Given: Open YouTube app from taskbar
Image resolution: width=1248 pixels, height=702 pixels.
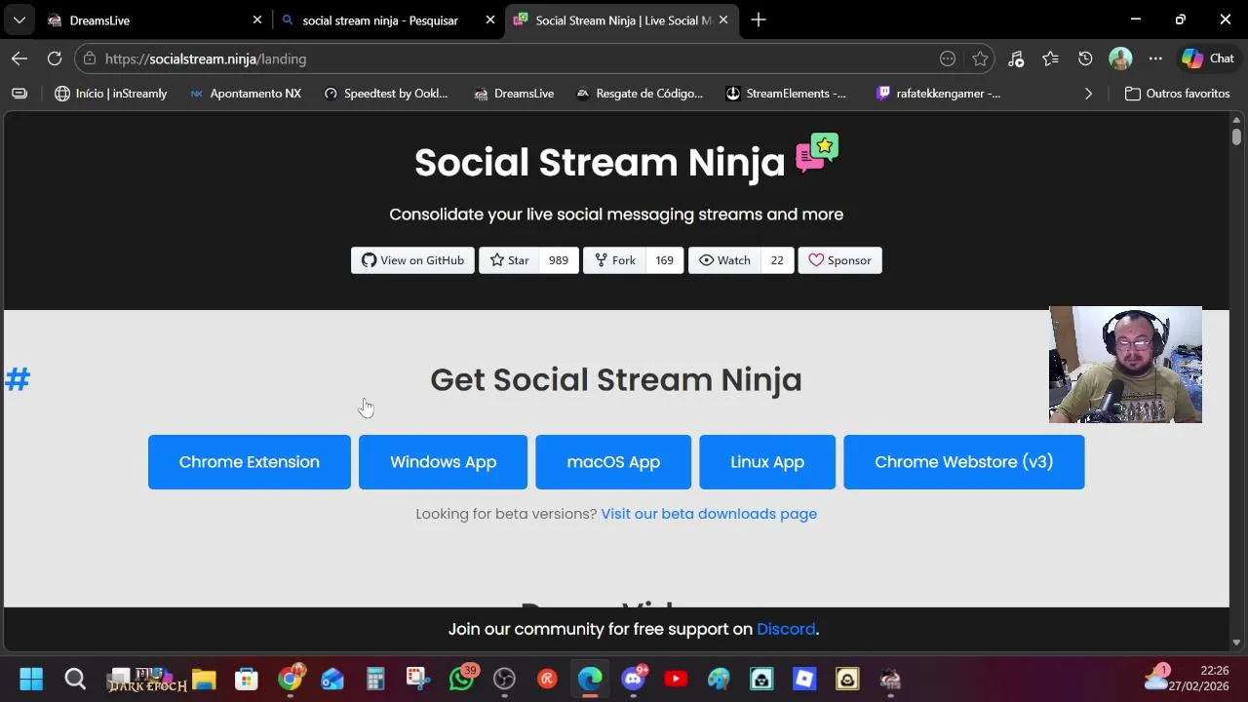Looking at the screenshot, I should tap(676, 679).
